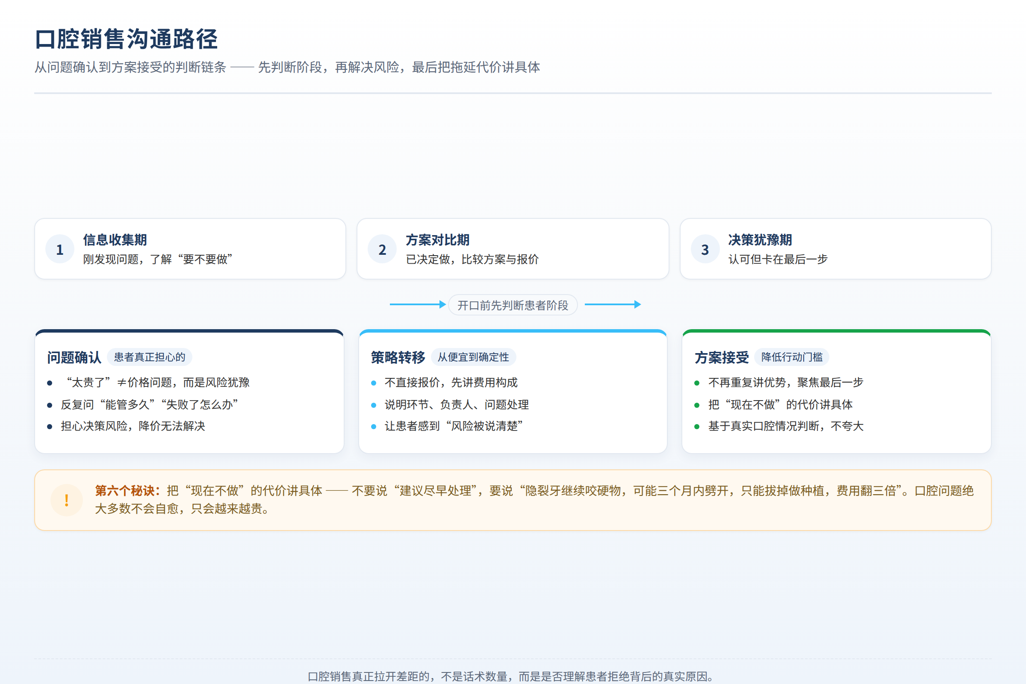1026x684 pixels.
Task: Select the 信息收集期 heading
Action: tap(115, 239)
